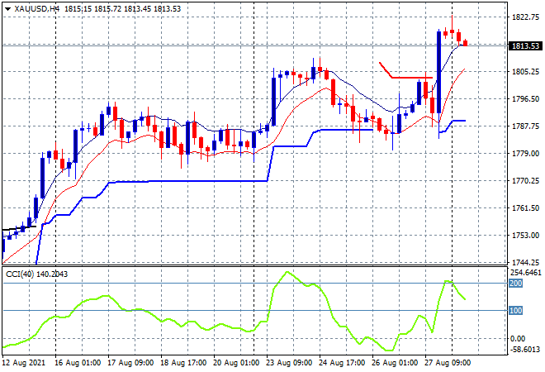
Task: Click price scale value 1822.75
Action: [x=525, y=17]
